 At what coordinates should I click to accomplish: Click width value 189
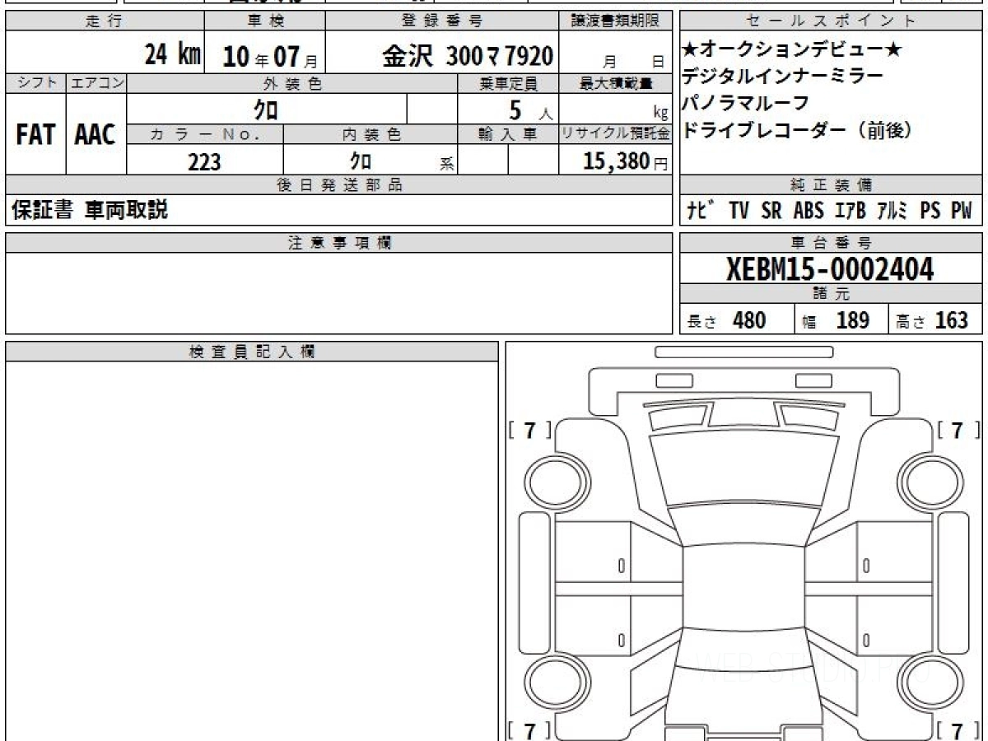853,320
